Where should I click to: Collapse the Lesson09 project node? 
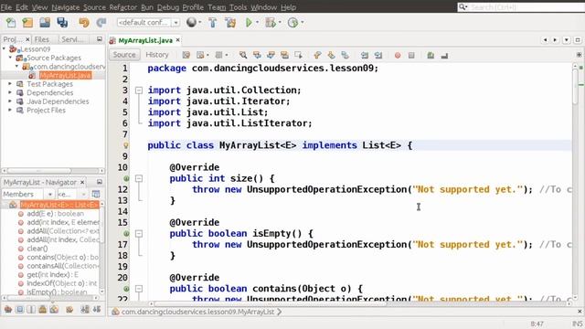click(4, 48)
